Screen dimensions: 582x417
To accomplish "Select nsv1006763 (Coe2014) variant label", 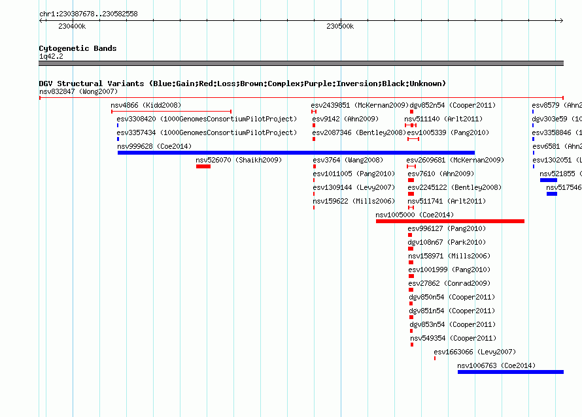I will (x=496, y=365).
